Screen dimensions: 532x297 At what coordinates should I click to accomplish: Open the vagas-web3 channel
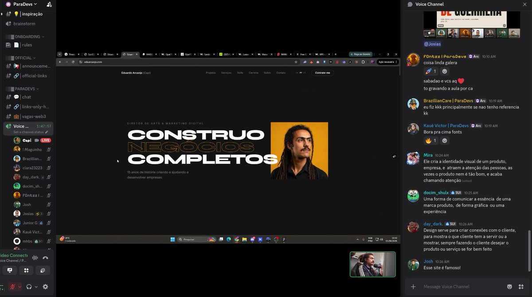click(28, 117)
